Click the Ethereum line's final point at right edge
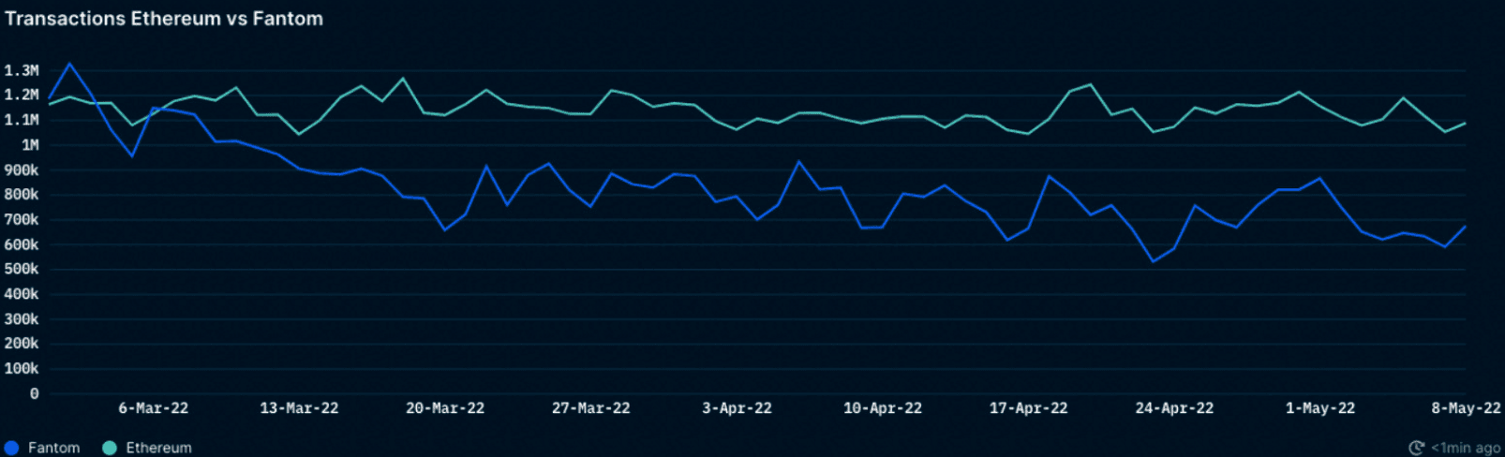Viewport: 1505px width, 457px height. pyautogui.click(x=1465, y=124)
